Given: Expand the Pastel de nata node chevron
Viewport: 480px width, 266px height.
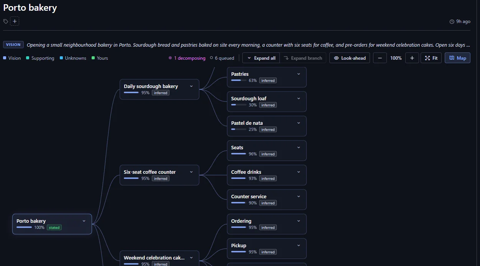Looking at the screenshot, I should coord(299,123).
